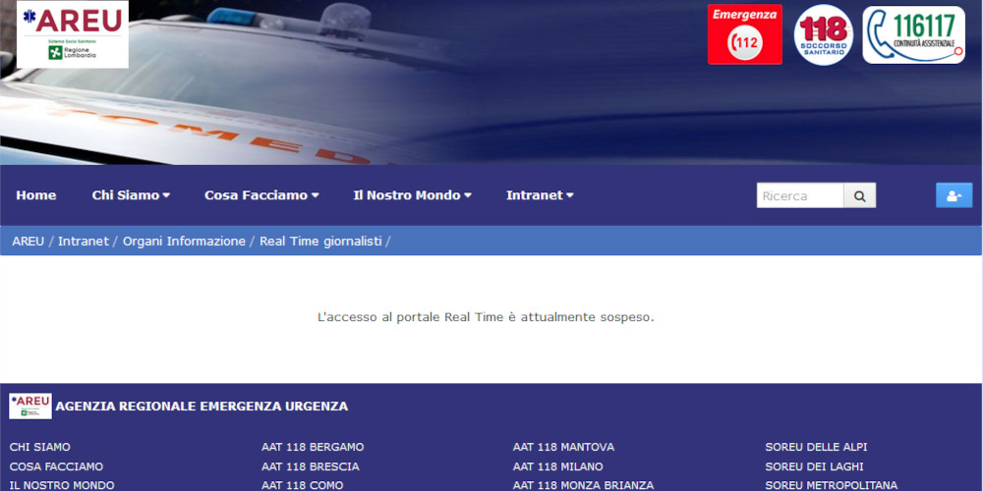Click the 116117 Continuità Assistenziale icon
This screenshot has width=983, height=491.
tap(913, 34)
